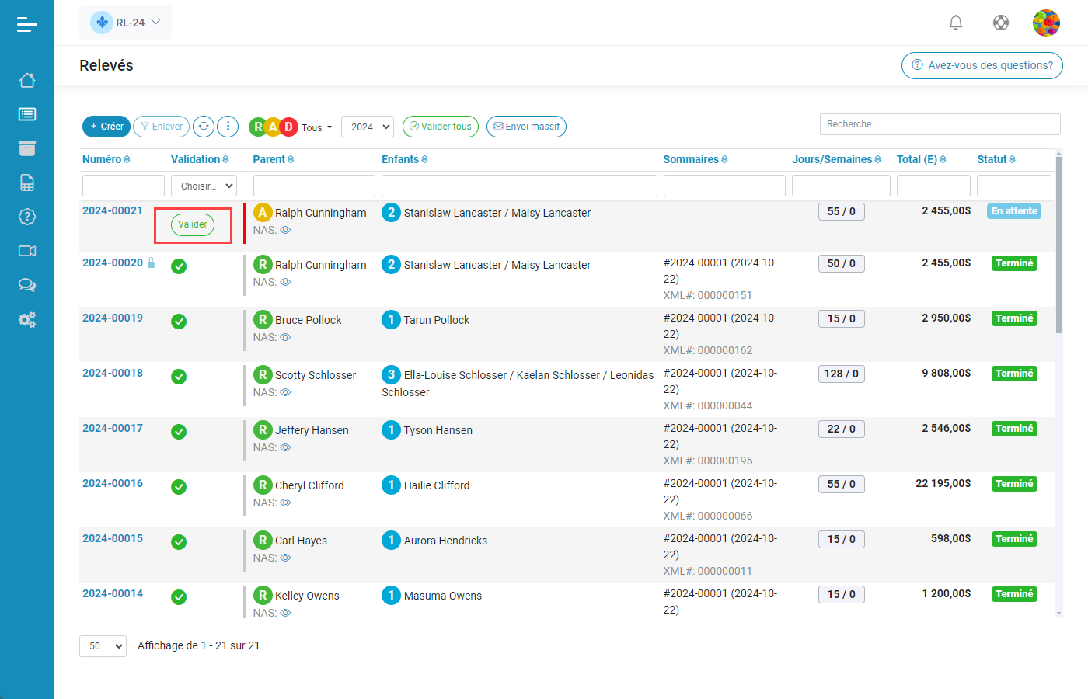Open relevé link 2024-00018
The width and height of the screenshot is (1088, 699).
click(113, 373)
